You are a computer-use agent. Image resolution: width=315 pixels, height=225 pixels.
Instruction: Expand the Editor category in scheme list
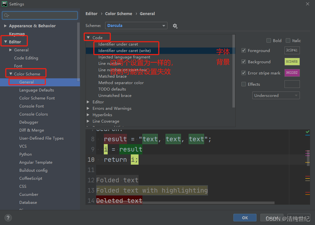(x=88, y=102)
